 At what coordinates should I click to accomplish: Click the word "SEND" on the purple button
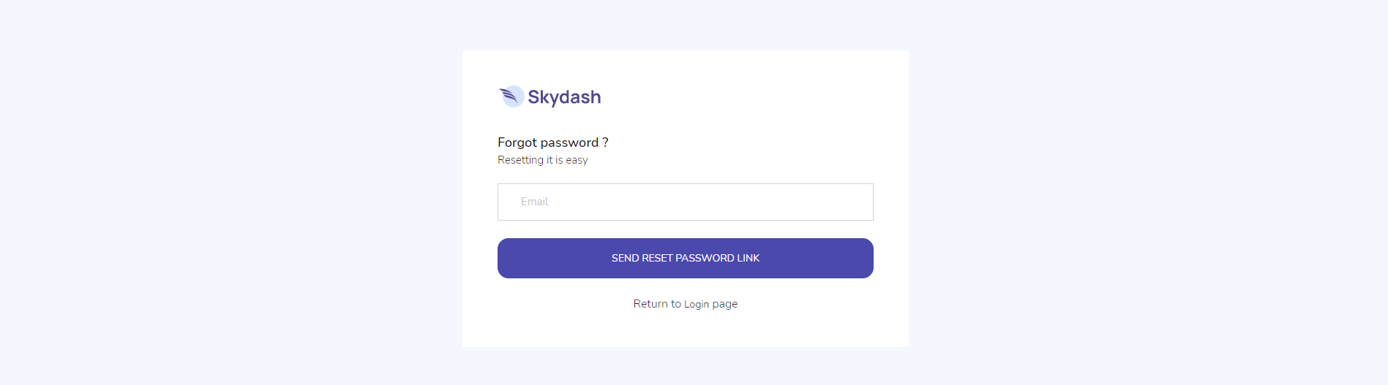(x=625, y=258)
